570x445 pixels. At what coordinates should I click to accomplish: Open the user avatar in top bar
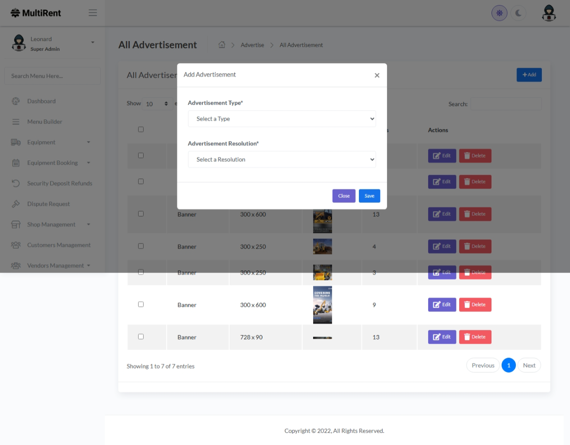(x=549, y=13)
